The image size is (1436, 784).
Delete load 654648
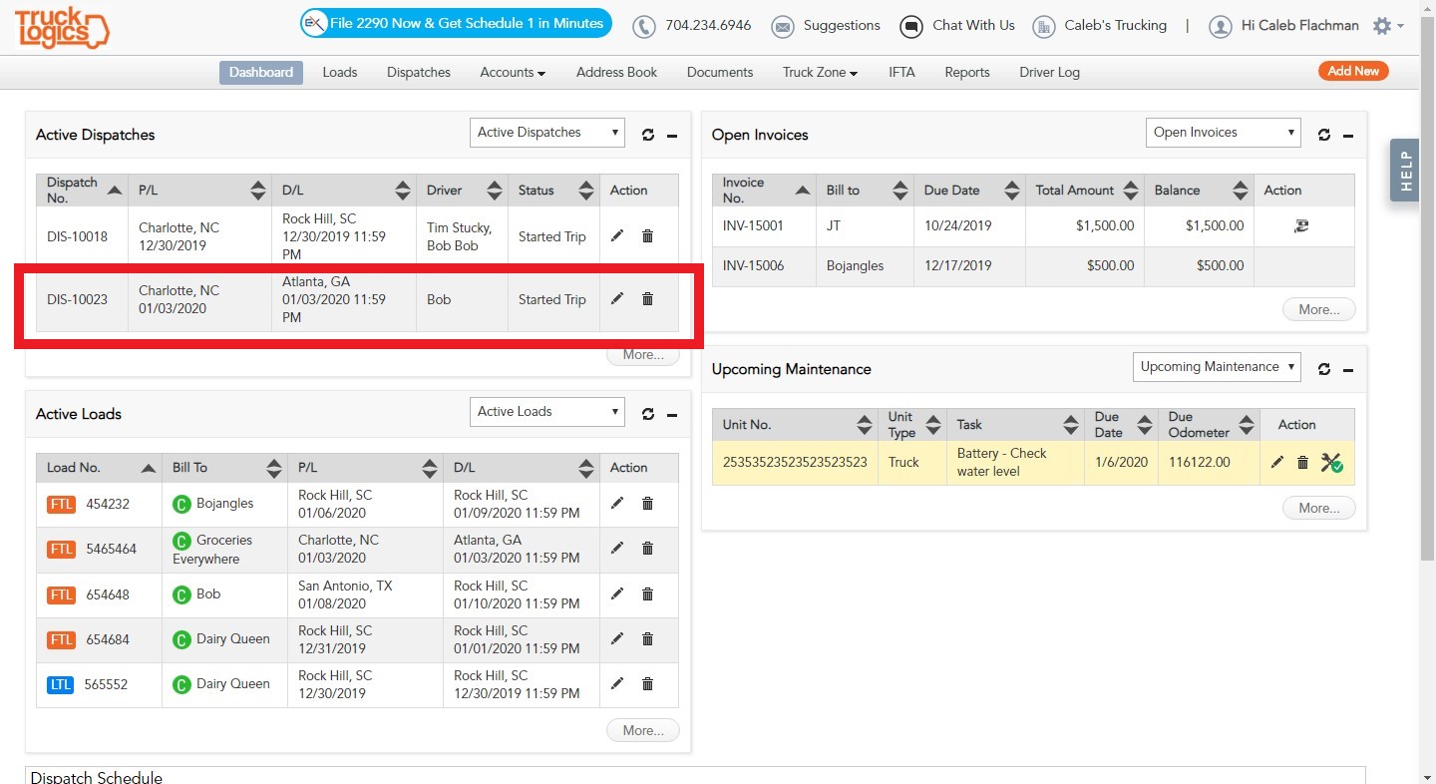point(647,594)
